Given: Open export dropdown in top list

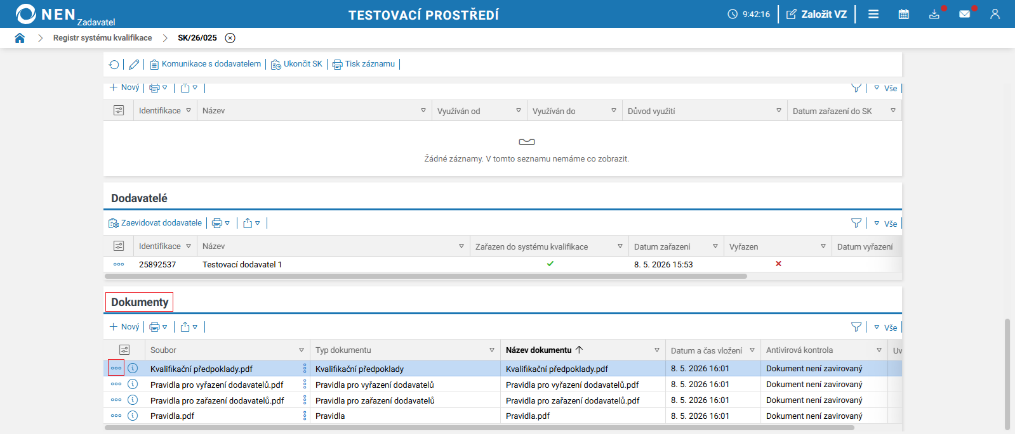Looking at the screenshot, I should coord(189,87).
